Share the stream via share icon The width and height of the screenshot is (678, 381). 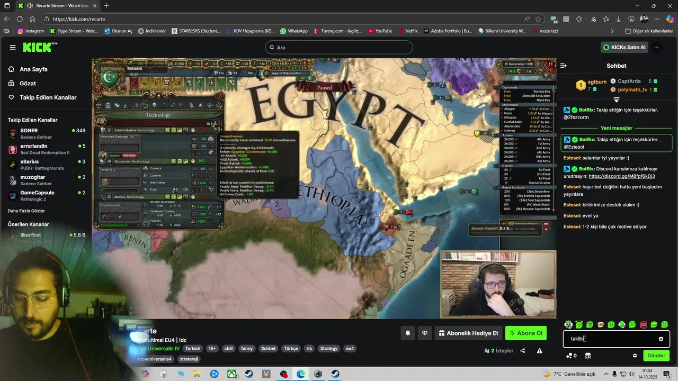pos(523,350)
